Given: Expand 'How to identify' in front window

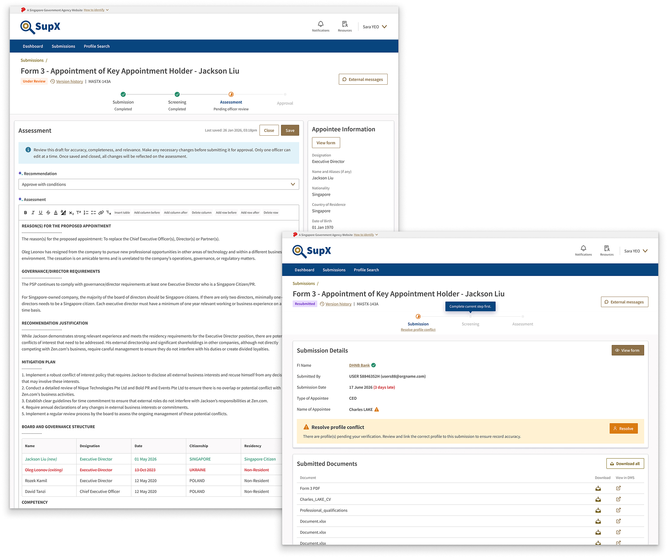Looking at the screenshot, I should click(x=366, y=235).
